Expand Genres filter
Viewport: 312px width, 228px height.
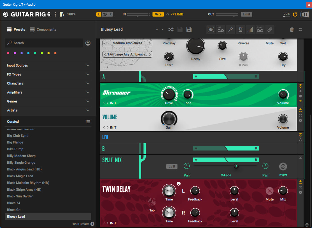tap(48, 101)
